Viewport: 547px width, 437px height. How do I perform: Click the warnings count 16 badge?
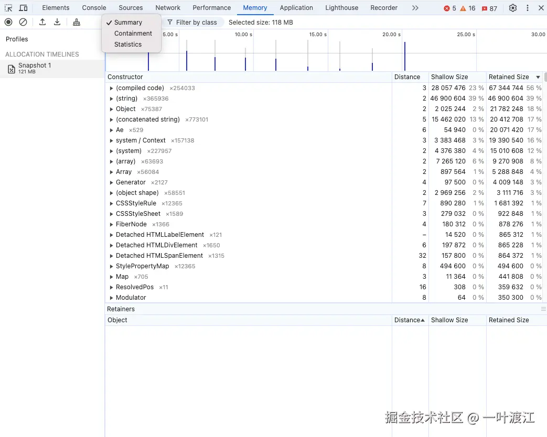tap(468, 8)
